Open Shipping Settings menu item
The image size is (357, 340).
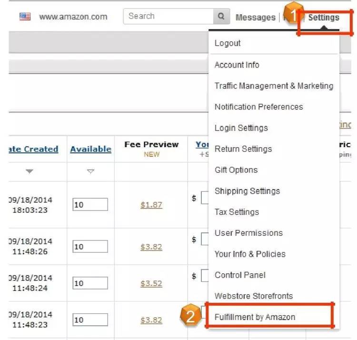[x=247, y=191]
